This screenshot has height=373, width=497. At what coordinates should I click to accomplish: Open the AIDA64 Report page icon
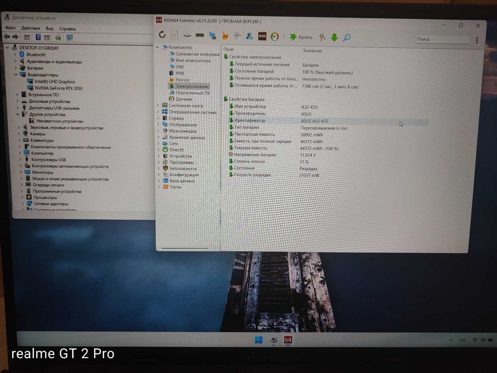point(175,35)
